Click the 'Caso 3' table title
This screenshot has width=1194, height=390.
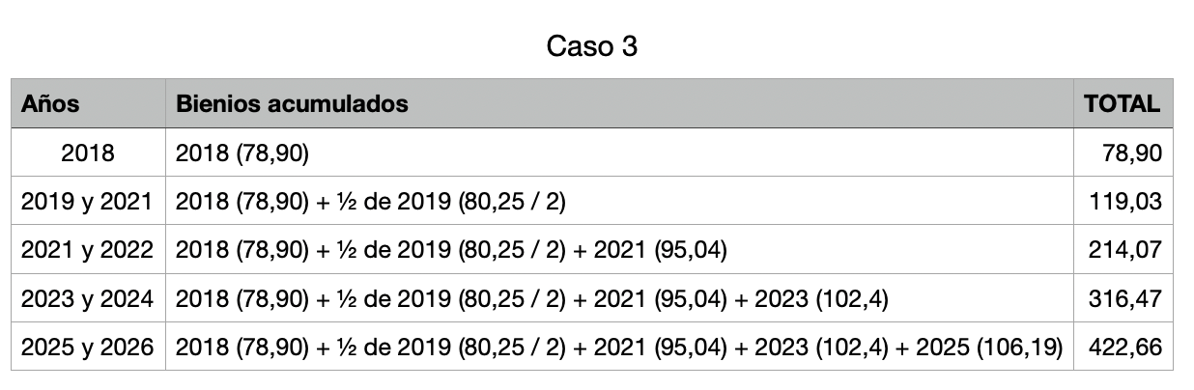point(592,46)
